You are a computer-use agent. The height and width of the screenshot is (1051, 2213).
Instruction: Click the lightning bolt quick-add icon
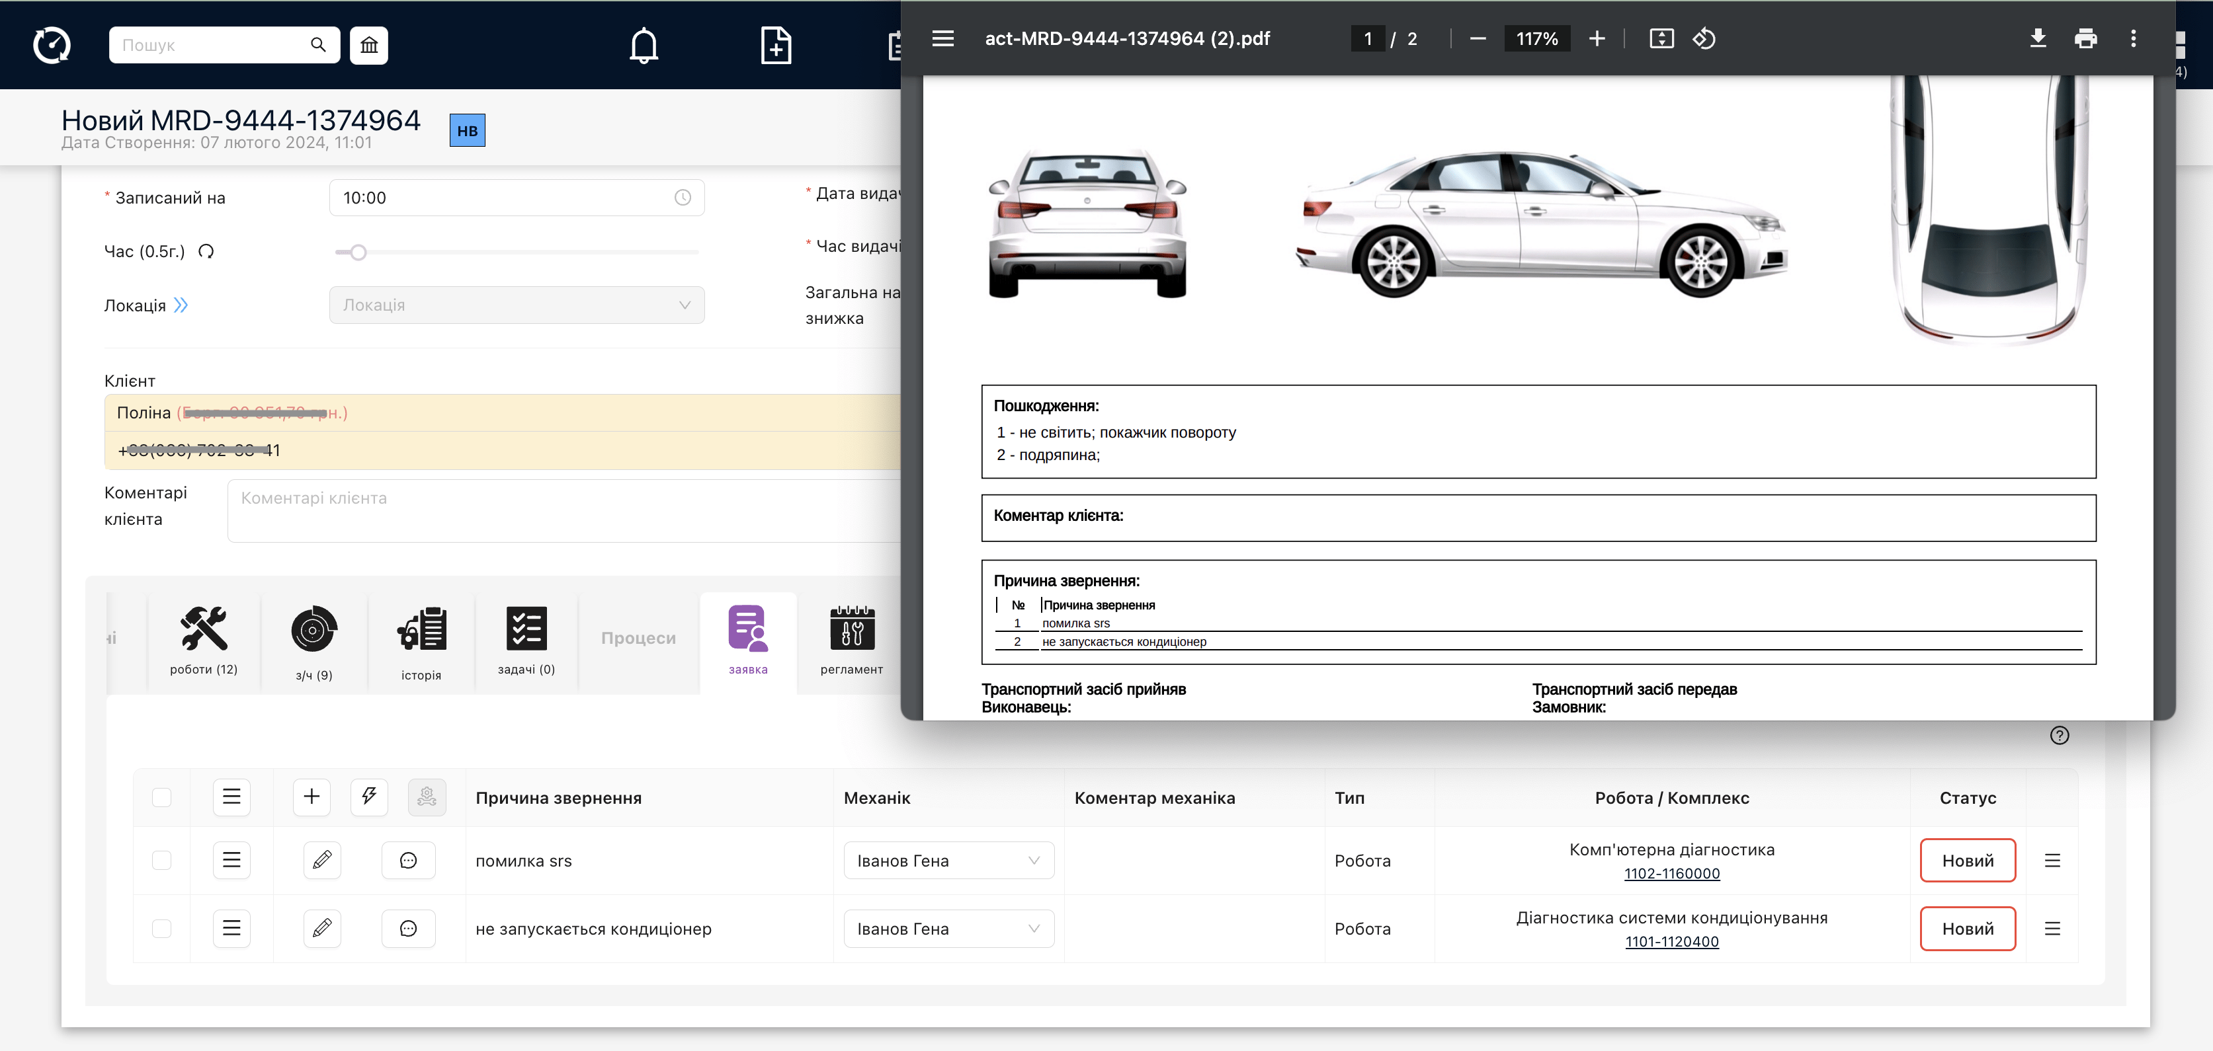pyautogui.click(x=370, y=797)
